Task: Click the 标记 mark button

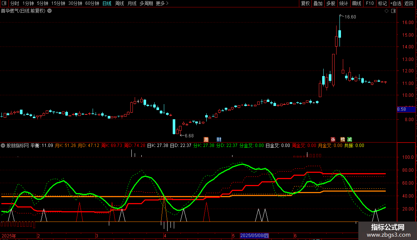Action: pos(382,3)
